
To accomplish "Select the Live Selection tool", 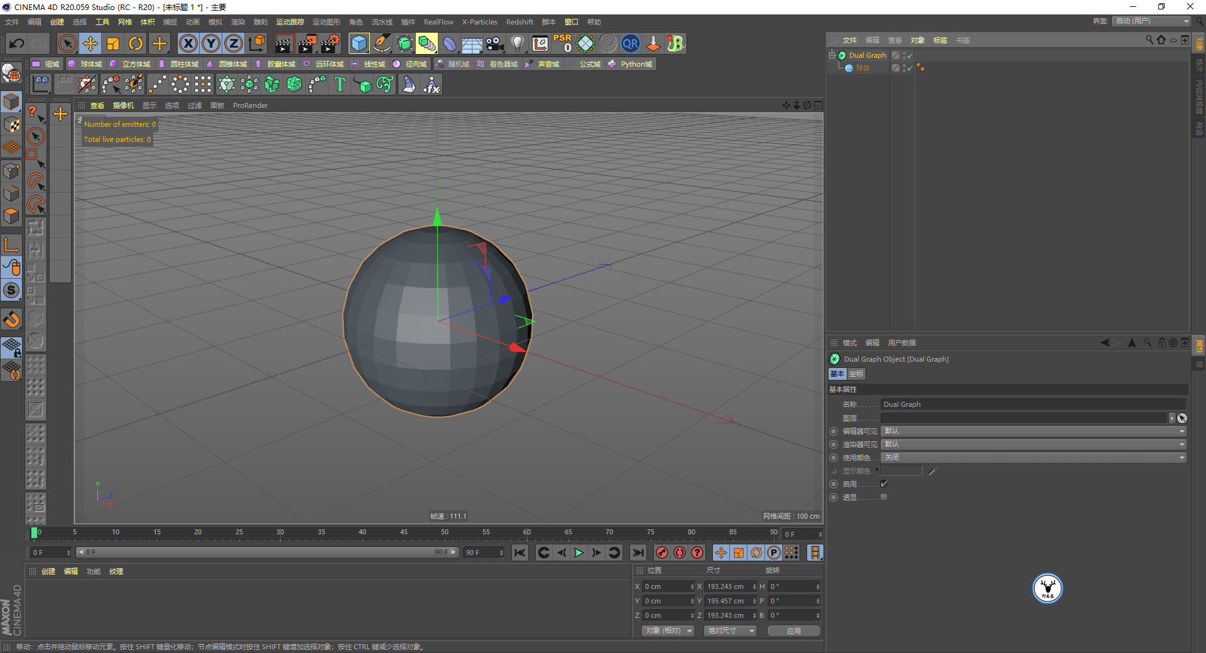I will [x=67, y=43].
